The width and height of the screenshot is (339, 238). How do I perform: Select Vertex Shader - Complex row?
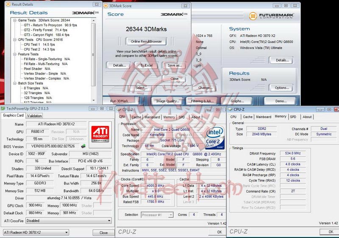point(46,78)
